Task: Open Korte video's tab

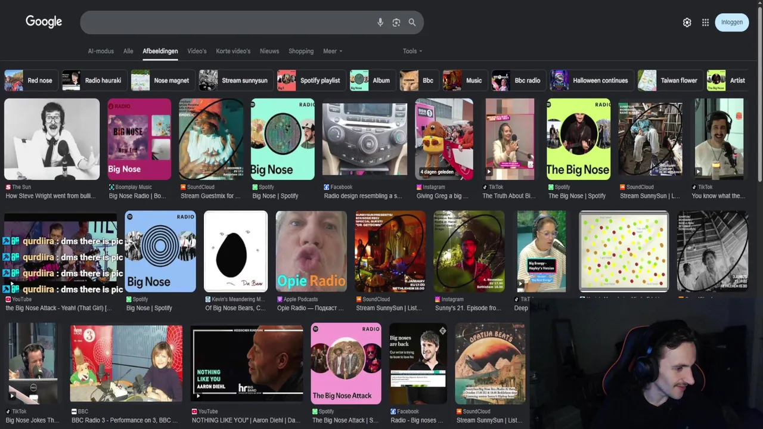Action: pyautogui.click(x=233, y=51)
